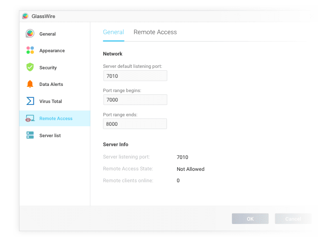Image resolution: width=325 pixels, height=243 pixels.
Task: Click the Server Info heading
Action: click(115, 144)
